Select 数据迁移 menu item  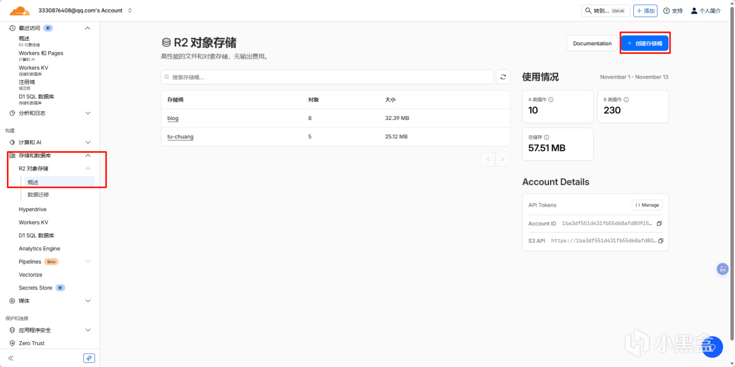tap(38, 195)
